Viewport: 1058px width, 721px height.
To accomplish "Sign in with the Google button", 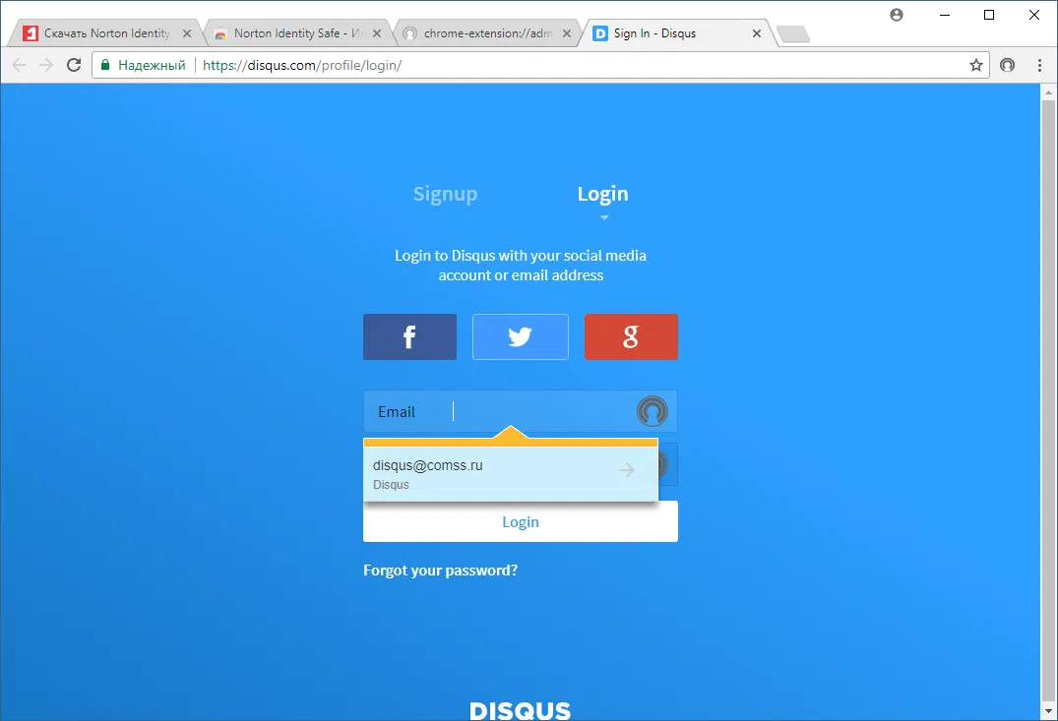I will click(631, 336).
